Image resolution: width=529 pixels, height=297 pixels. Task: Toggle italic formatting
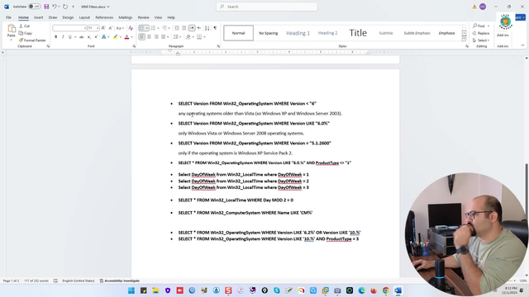[63, 36]
